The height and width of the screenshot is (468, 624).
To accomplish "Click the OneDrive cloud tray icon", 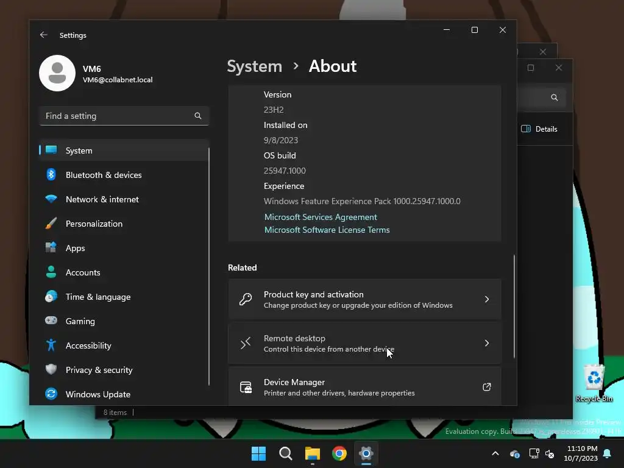I will tap(514, 453).
